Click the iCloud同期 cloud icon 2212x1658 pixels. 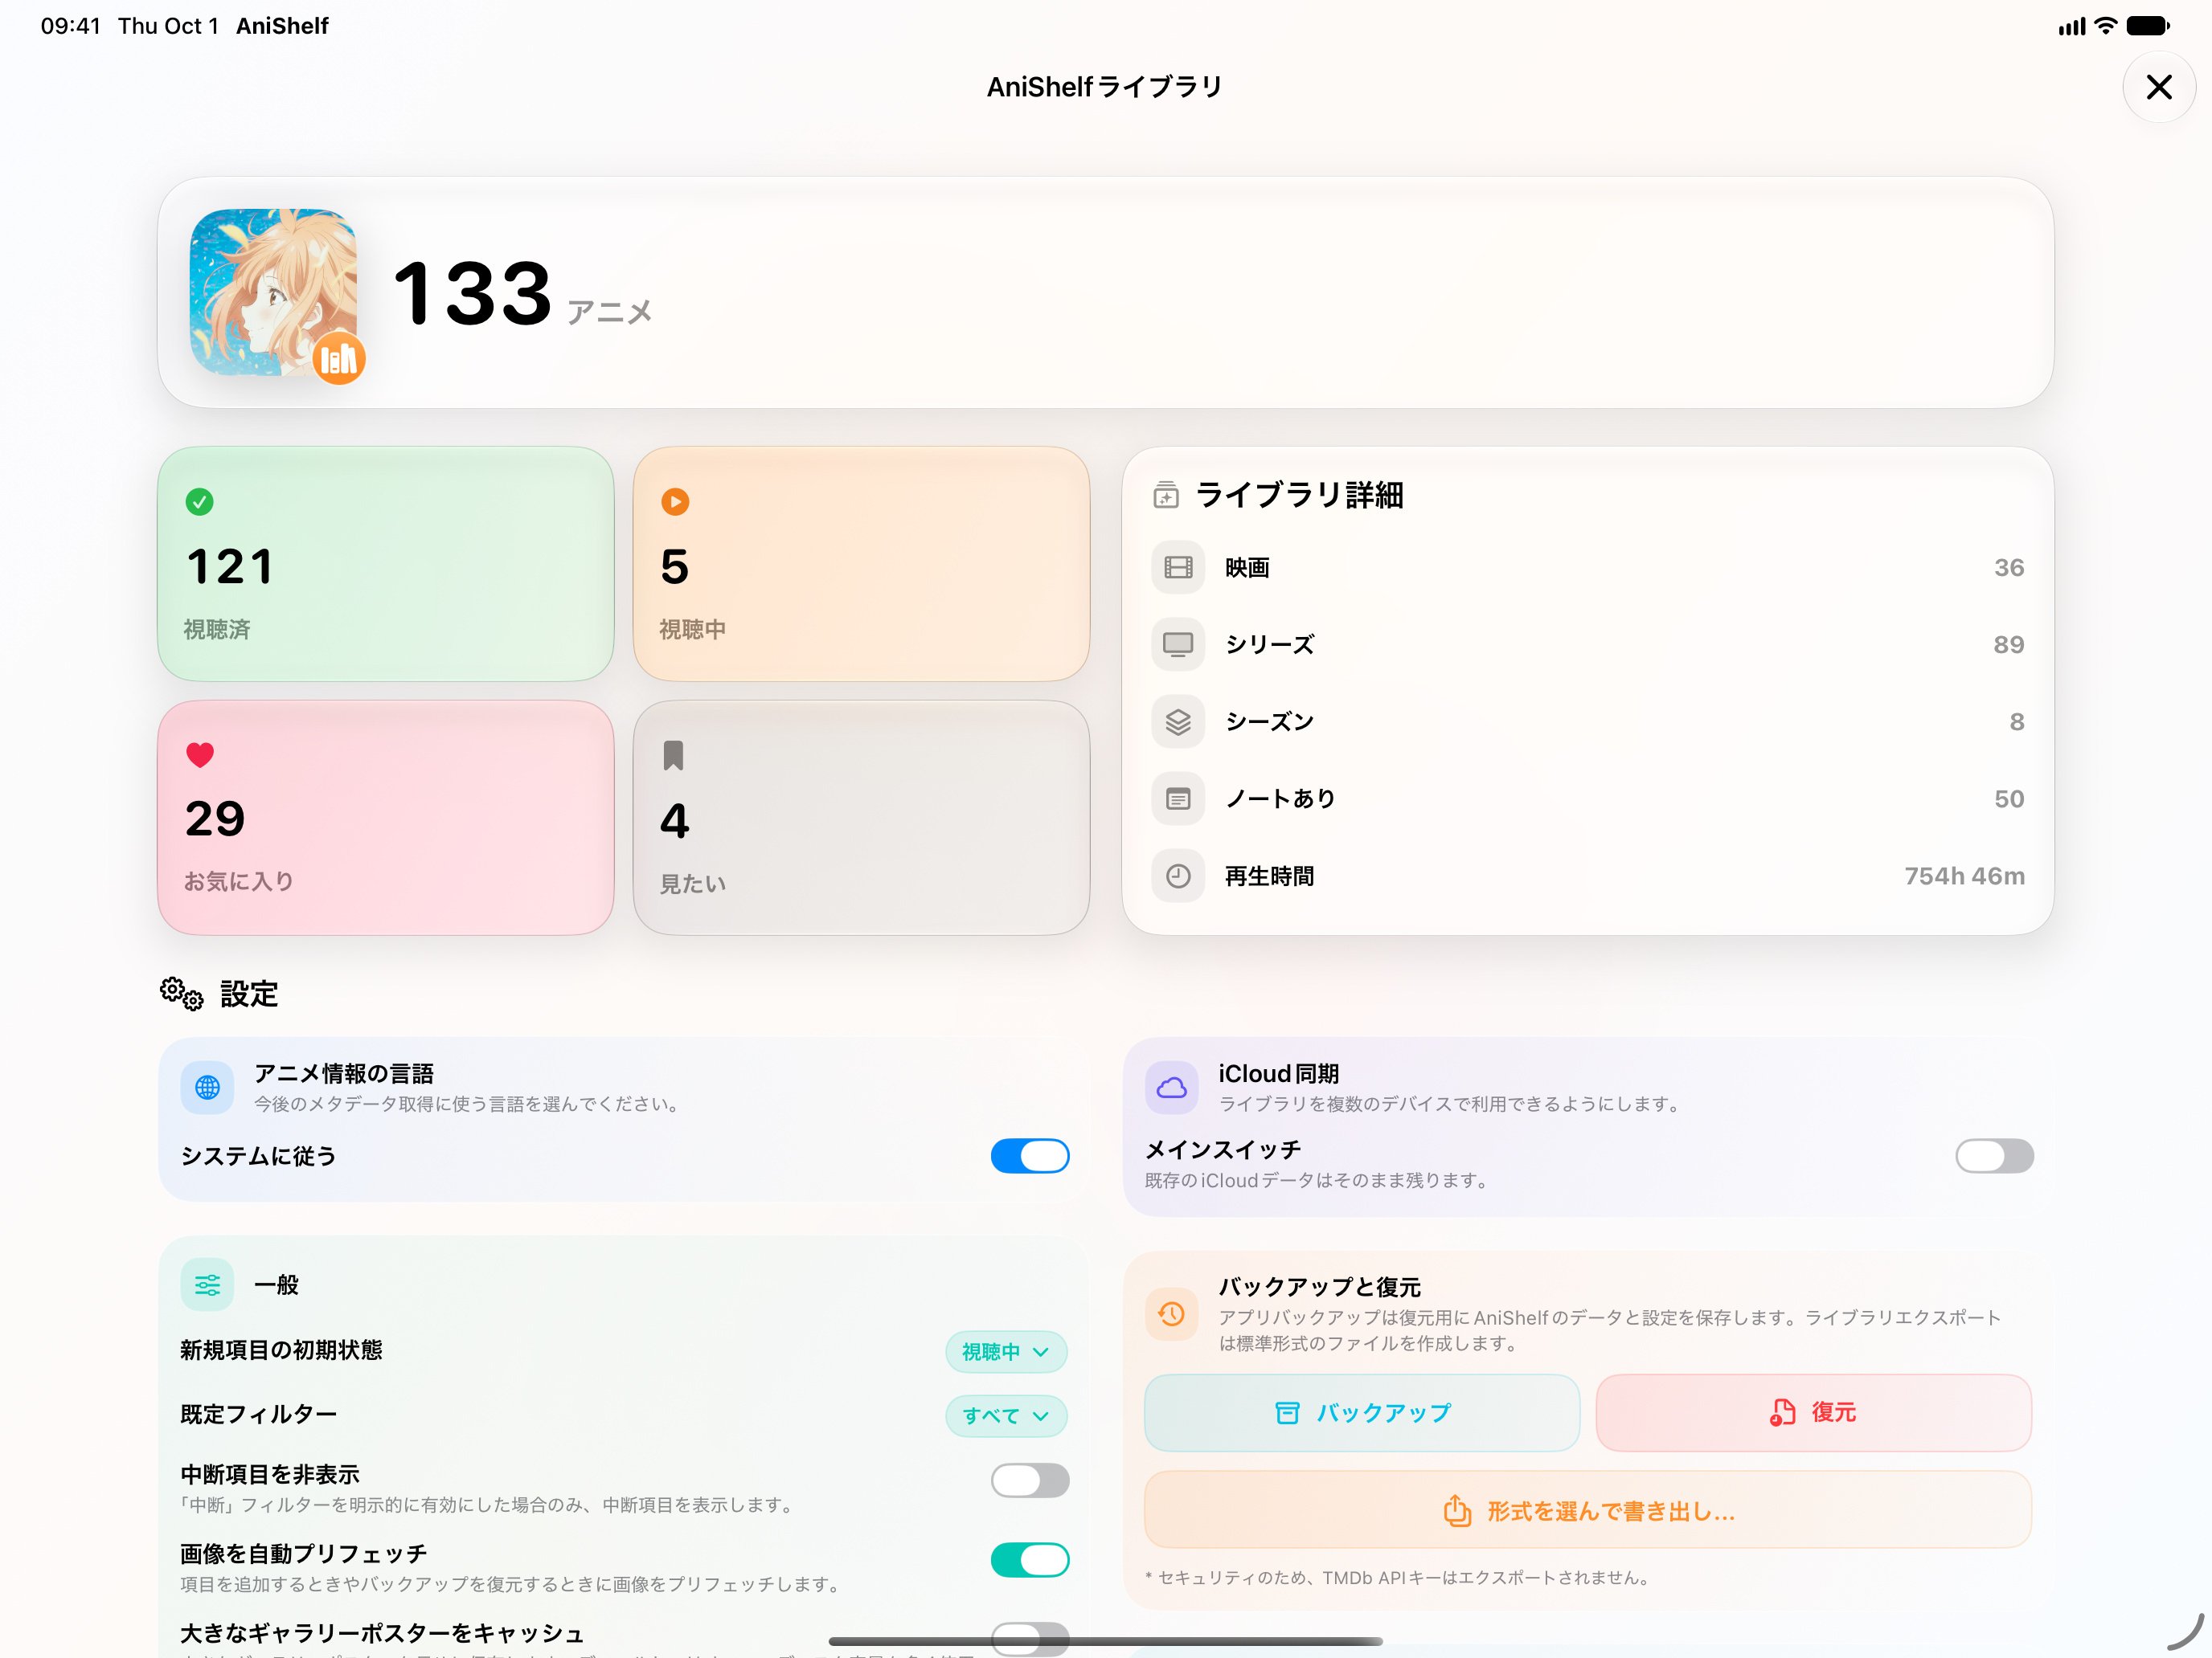click(1171, 1088)
